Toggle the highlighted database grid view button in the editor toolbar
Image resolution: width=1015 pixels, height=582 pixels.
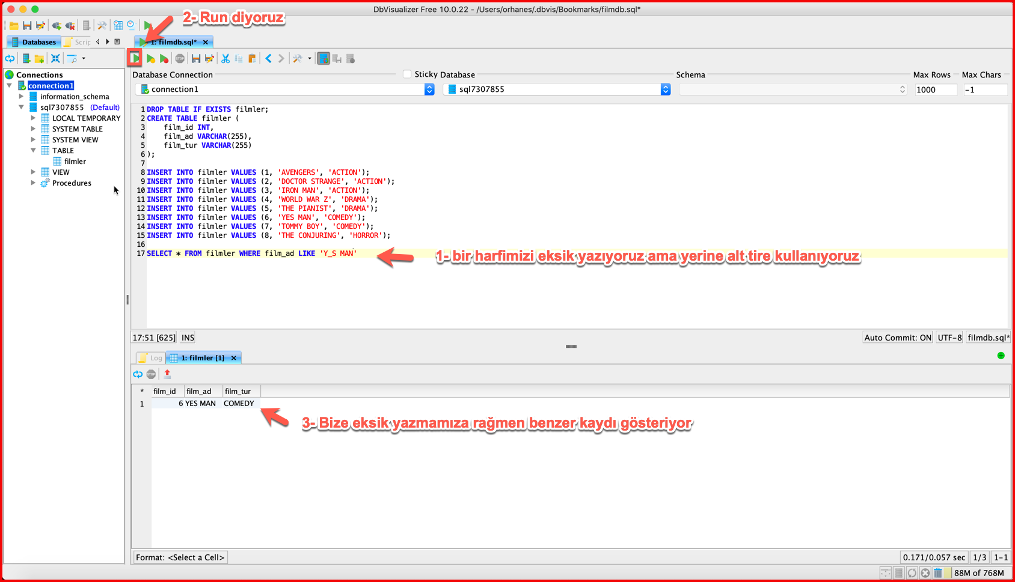pos(324,59)
